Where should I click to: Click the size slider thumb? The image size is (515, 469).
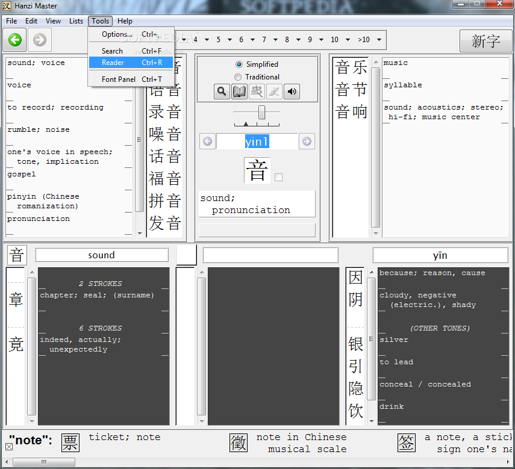tap(261, 112)
